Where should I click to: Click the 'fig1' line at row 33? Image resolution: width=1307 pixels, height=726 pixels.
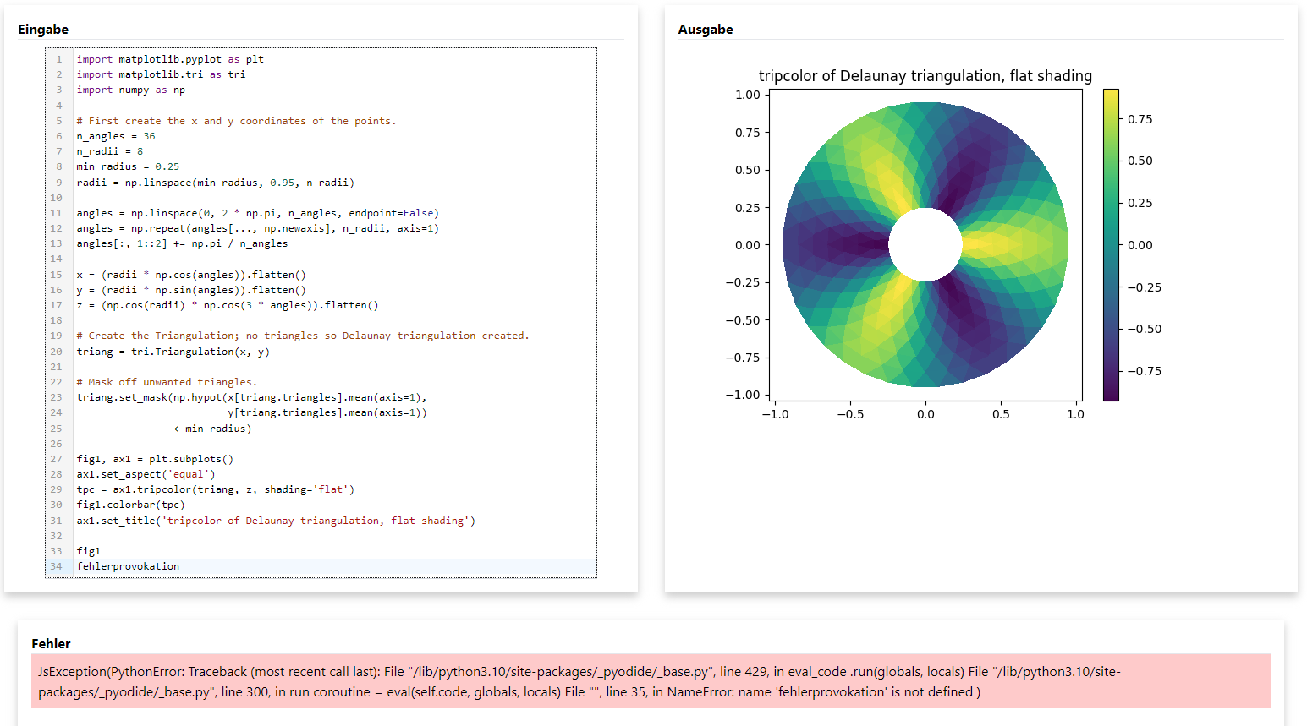(89, 551)
